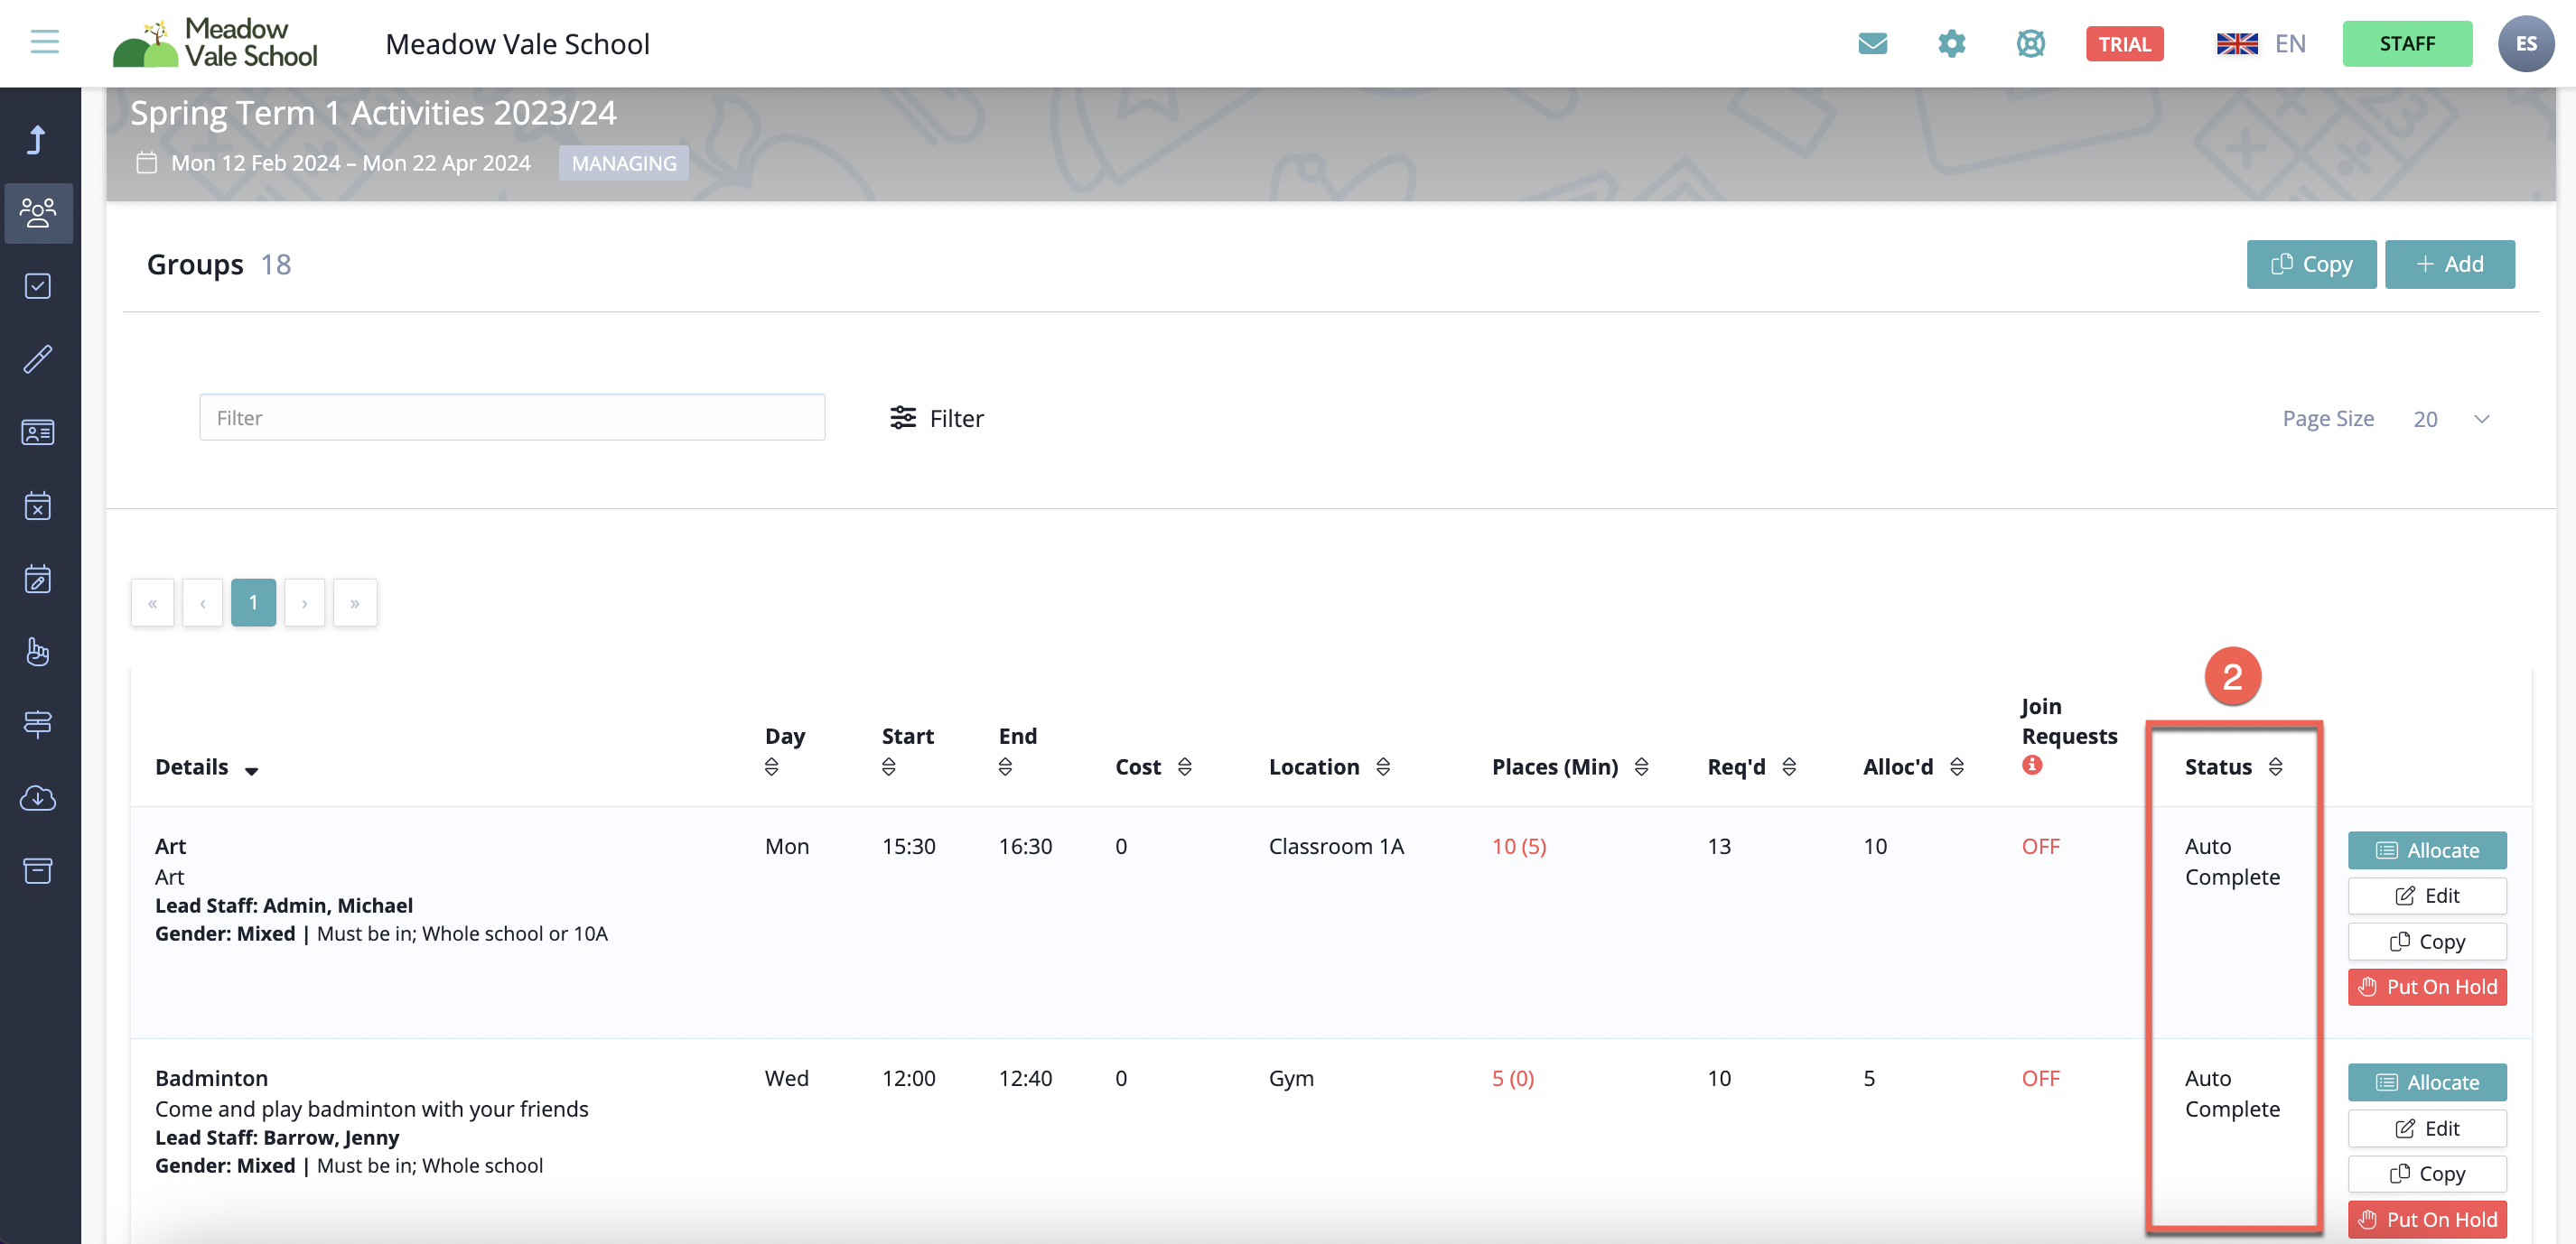
Task: Click the Gym location cell
Action: [1291, 1079]
